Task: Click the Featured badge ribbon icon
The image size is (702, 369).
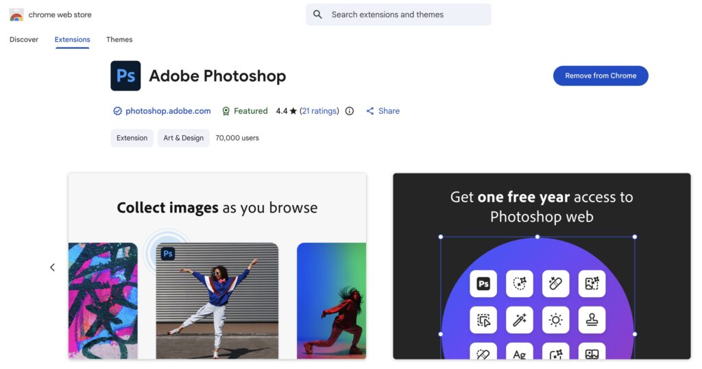Action: 226,111
